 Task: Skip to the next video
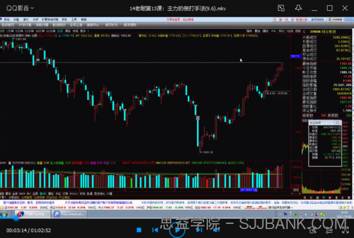click(x=199, y=230)
